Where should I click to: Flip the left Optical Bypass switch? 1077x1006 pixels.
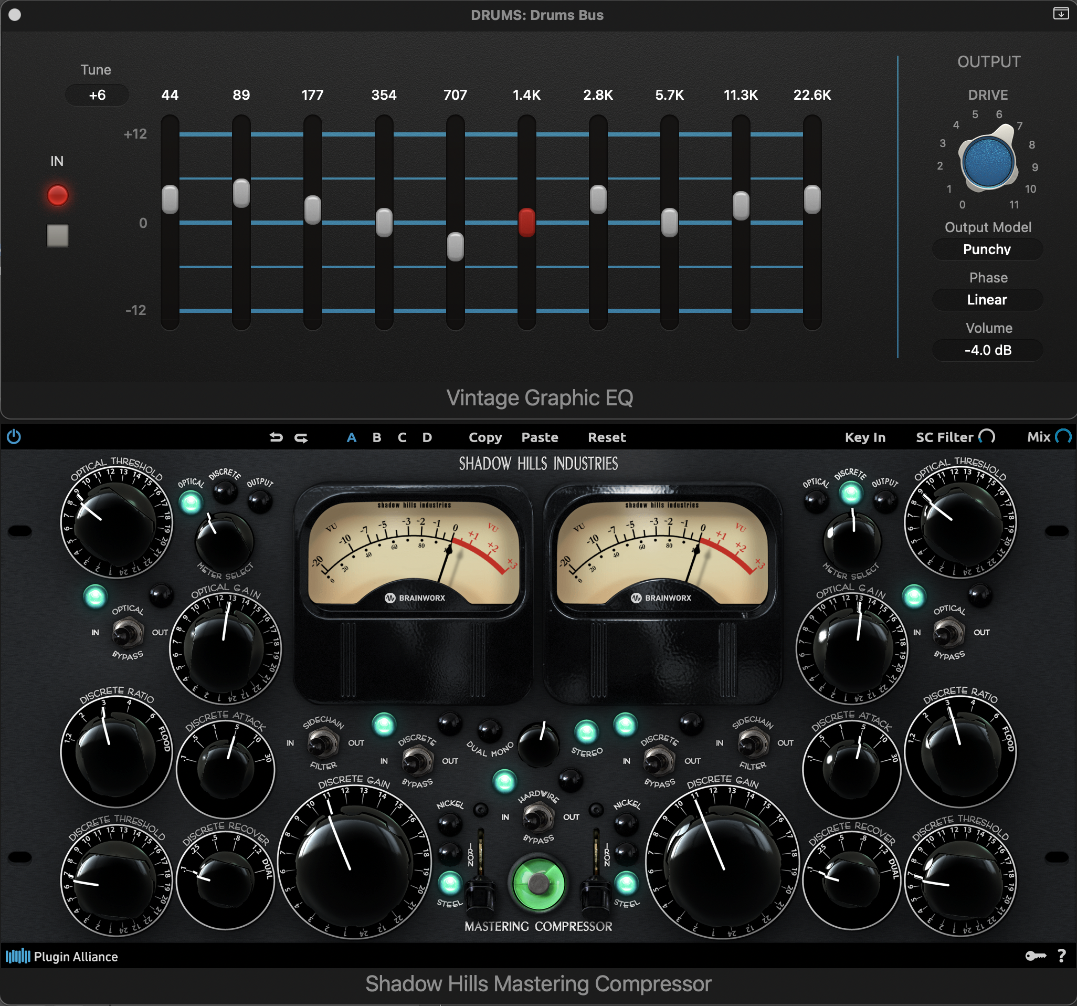128,633
